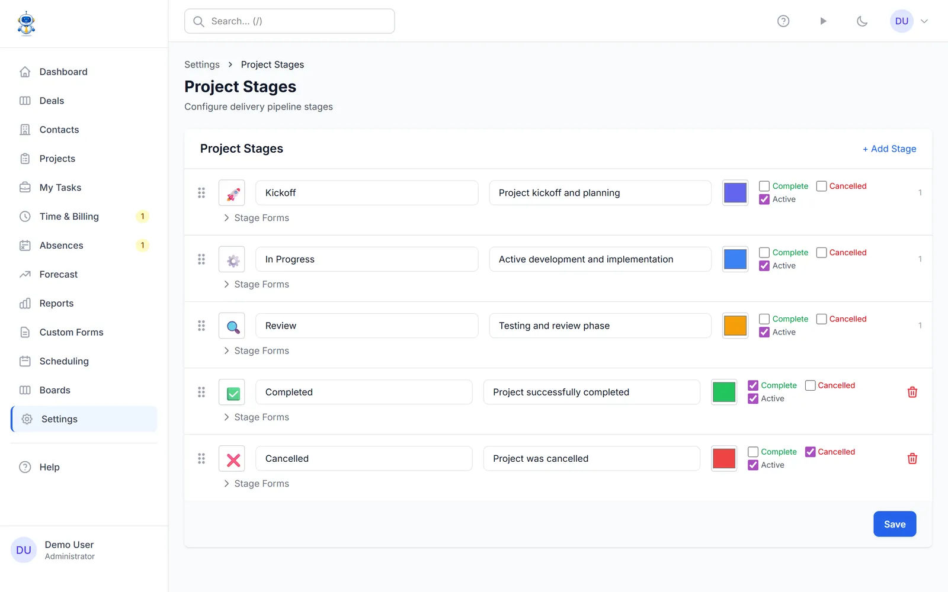Go to Contacts in sidebar
This screenshot has width=948, height=592.
coord(84,130)
